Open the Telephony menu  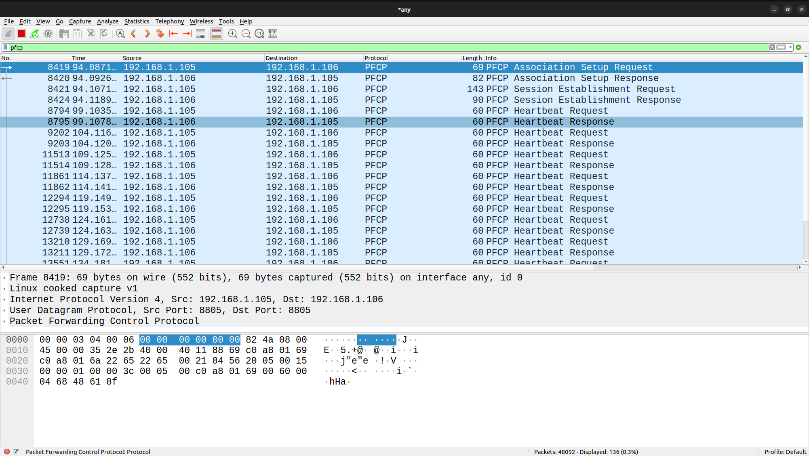point(170,21)
